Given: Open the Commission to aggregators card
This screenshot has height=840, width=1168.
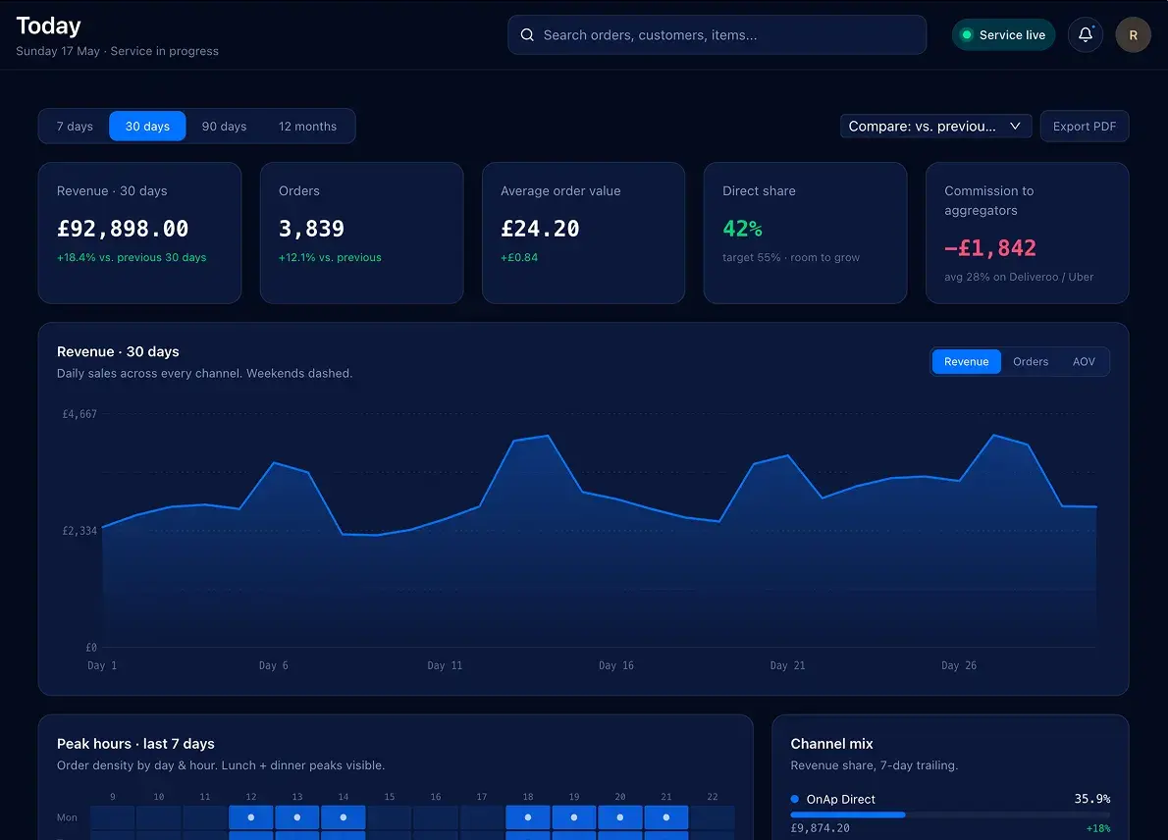Looking at the screenshot, I should tap(1028, 234).
